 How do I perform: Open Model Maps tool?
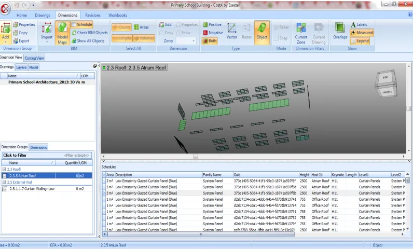[62, 32]
